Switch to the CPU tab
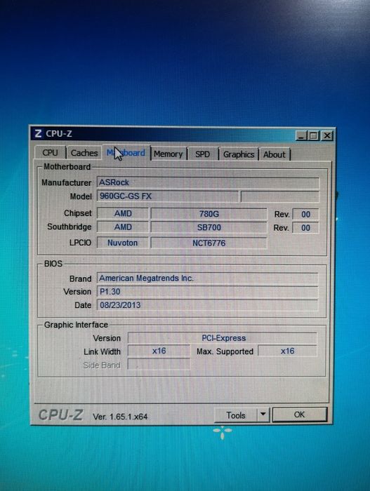 point(50,153)
